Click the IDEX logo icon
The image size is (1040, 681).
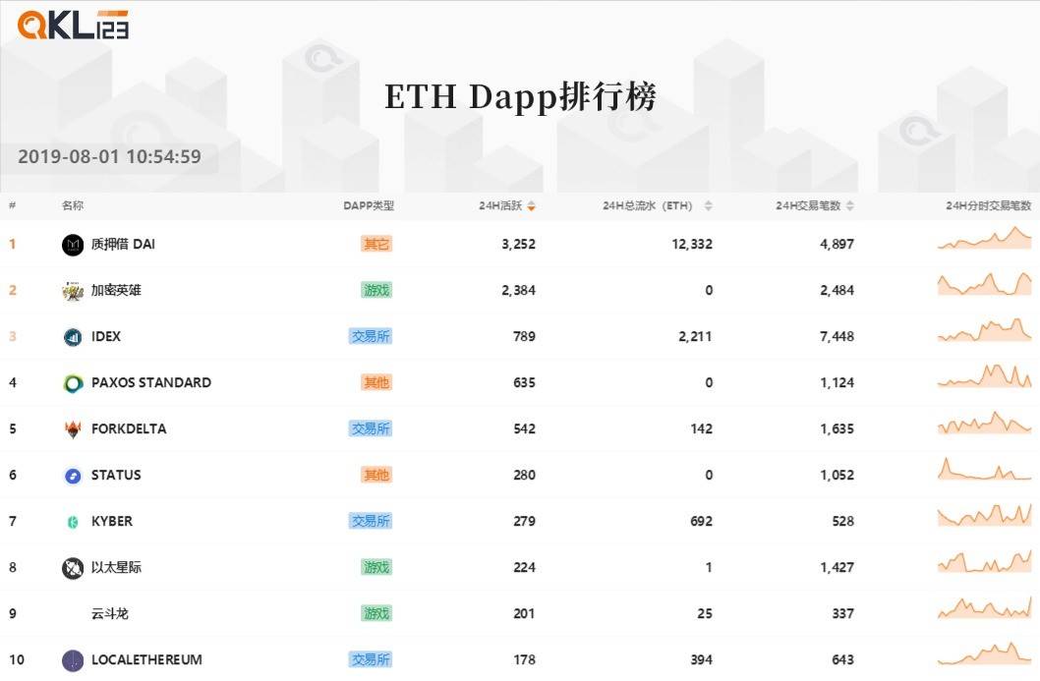tap(73, 337)
